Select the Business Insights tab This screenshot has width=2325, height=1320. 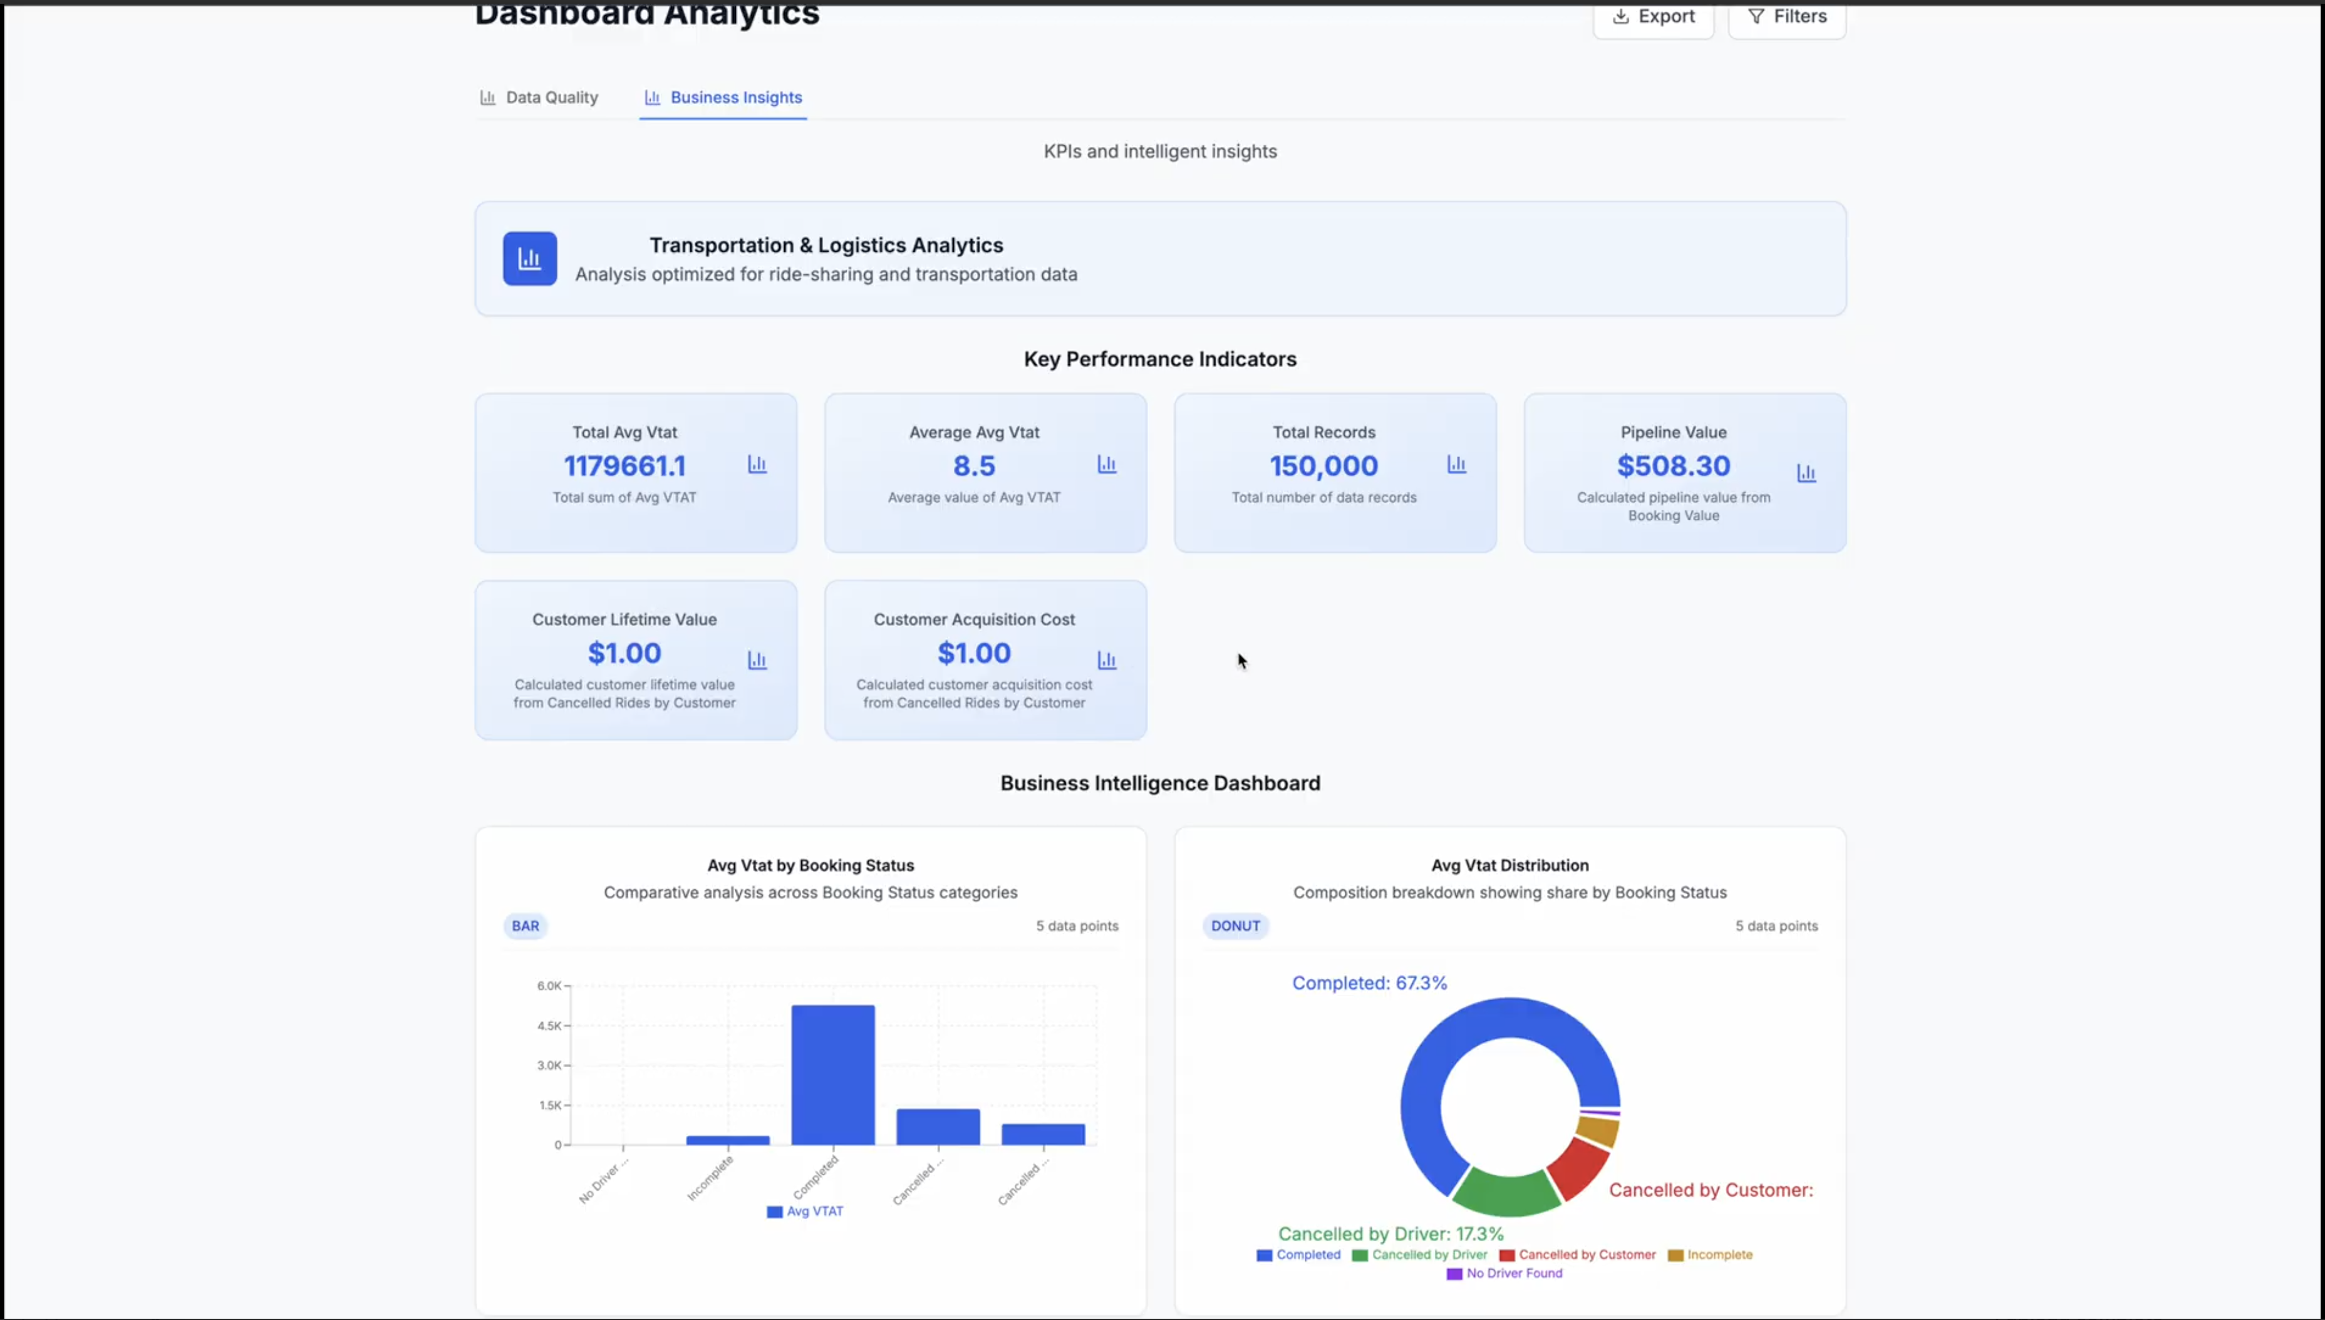(723, 97)
